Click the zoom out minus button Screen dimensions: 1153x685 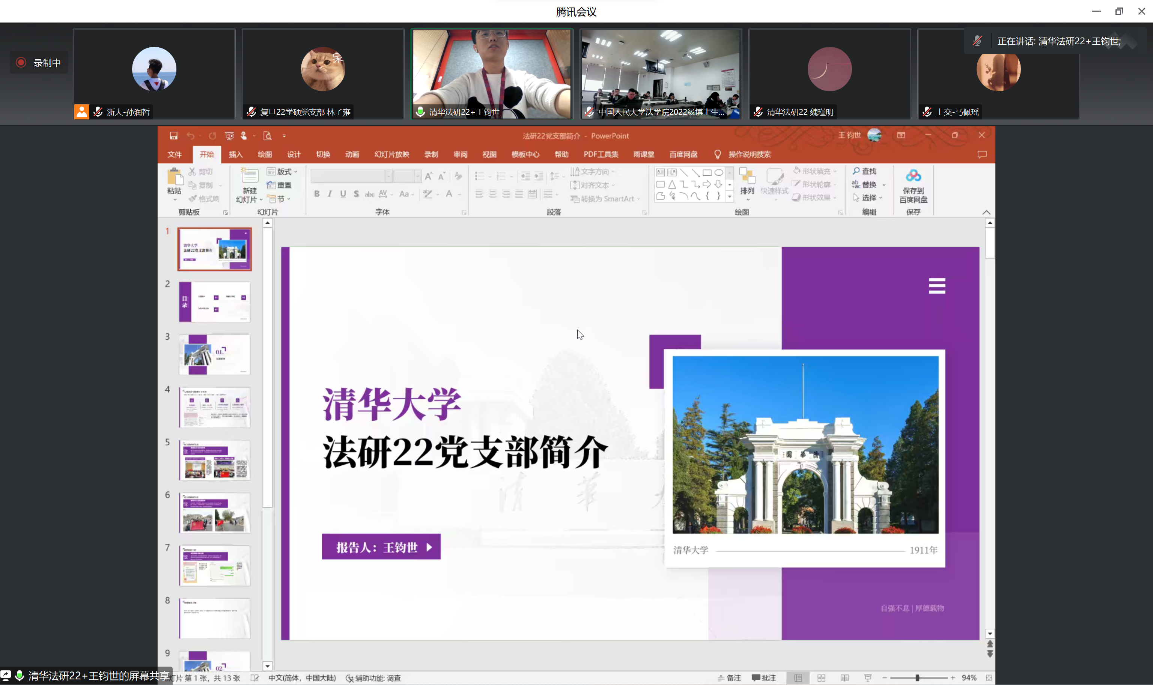tap(884, 678)
